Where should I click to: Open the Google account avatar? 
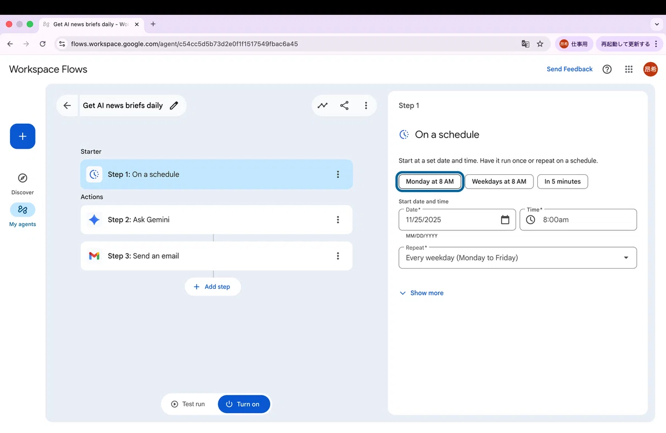coord(650,69)
